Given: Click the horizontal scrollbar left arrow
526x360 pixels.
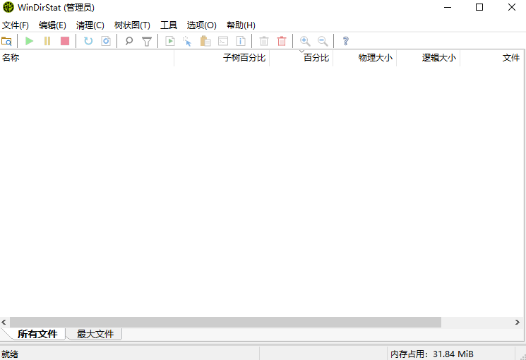Looking at the screenshot, I should click(4, 322).
